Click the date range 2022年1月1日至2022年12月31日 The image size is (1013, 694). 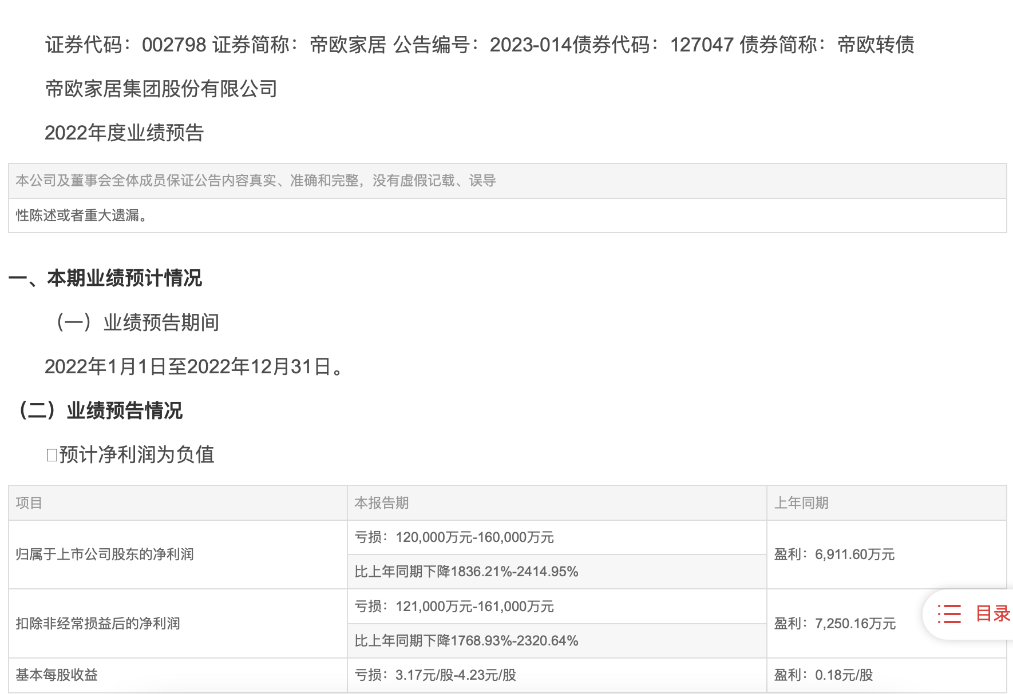(x=195, y=366)
